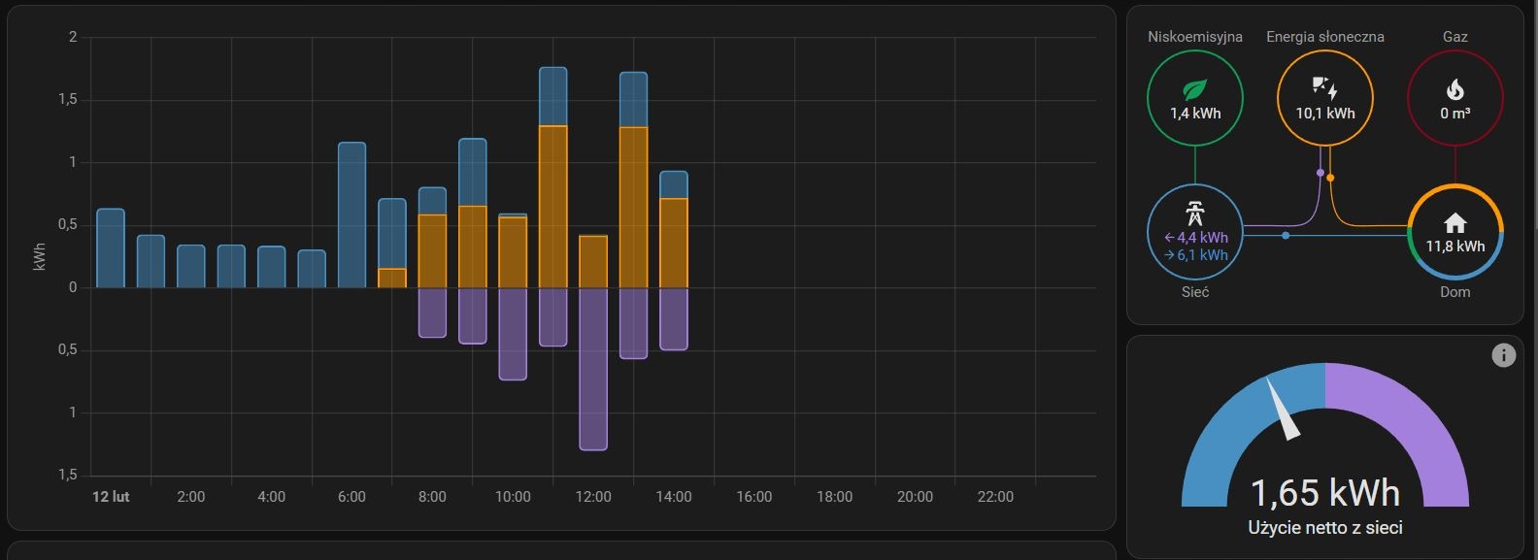Click the 11,8 kWh home consumption value
1538x560 pixels.
click(x=1454, y=247)
